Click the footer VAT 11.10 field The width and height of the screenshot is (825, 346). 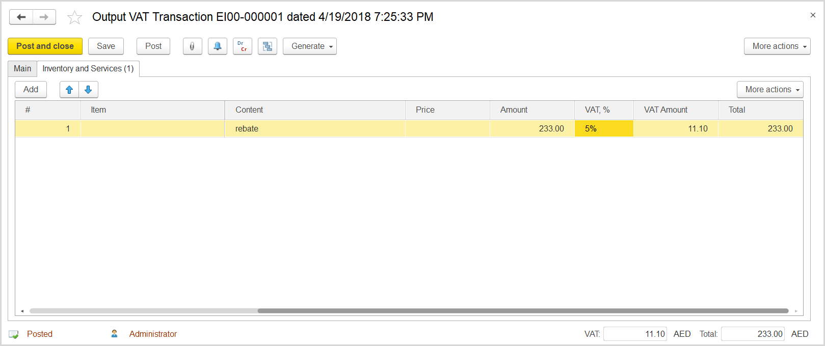[x=635, y=334]
